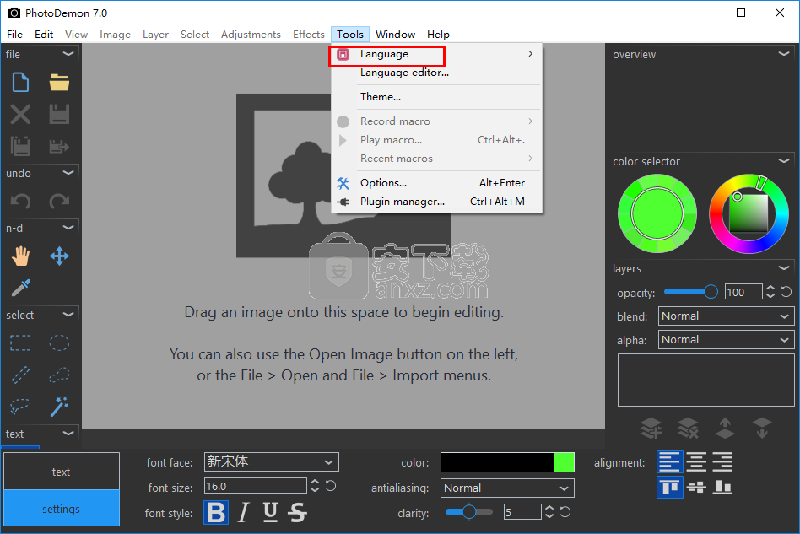Image resolution: width=800 pixels, height=534 pixels.
Task: Open the Window menu
Action: pos(396,35)
